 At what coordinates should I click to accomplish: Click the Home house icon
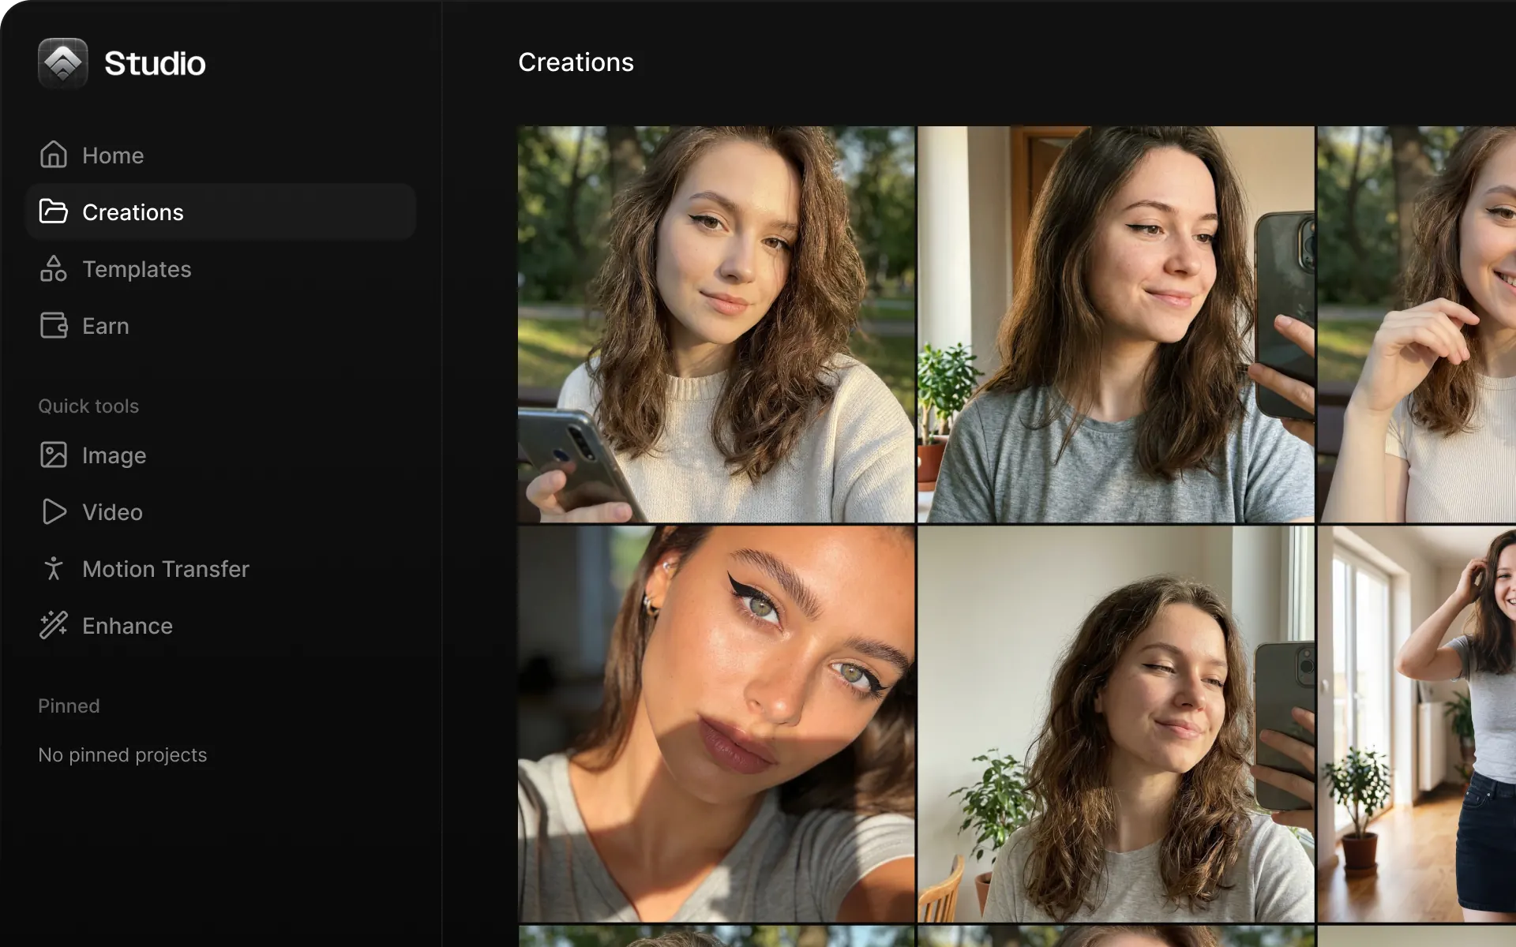point(54,155)
